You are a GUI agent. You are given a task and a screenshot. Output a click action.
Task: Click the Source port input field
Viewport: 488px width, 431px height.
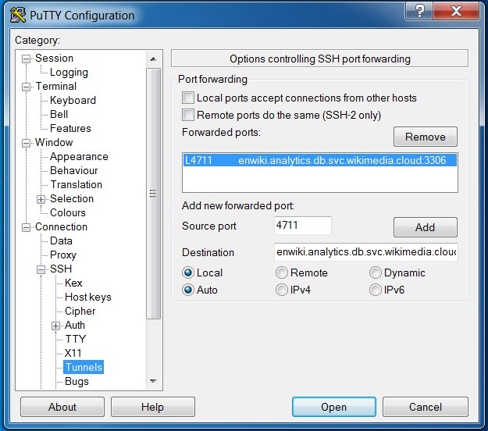(x=303, y=226)
